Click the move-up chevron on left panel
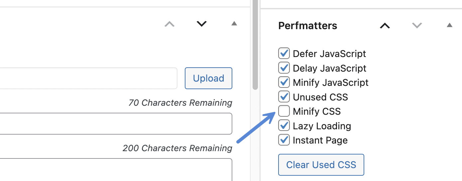Image resolution: width=462 pixels, height=181 pixels. (x=170, y=24)
